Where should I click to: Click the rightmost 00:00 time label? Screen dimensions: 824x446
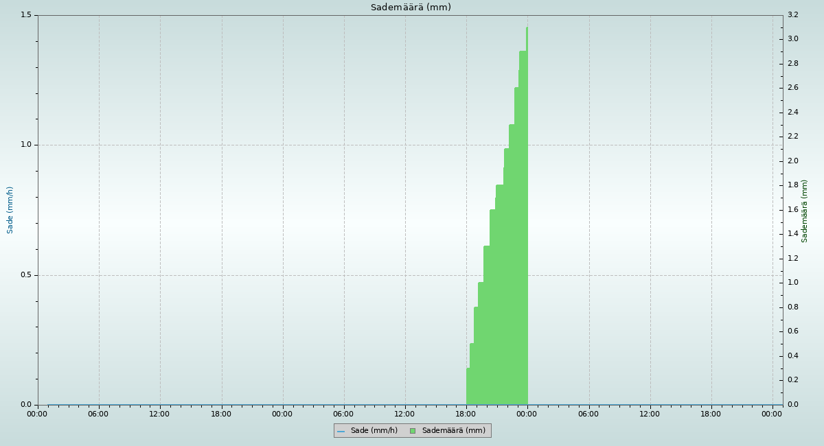tap(772, 414)
